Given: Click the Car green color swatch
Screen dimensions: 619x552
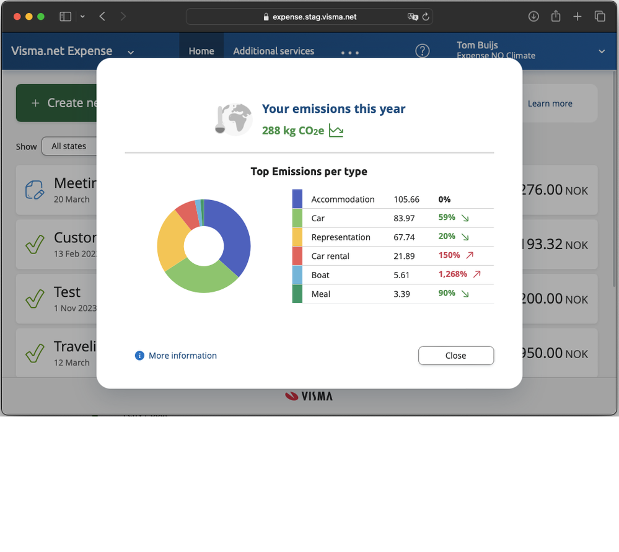Looking at the screenshot, I should click(297, 218).
